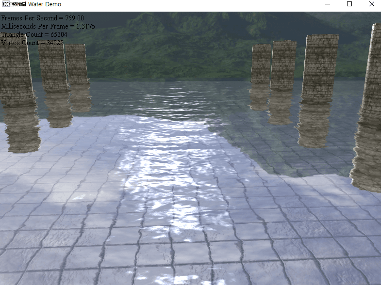381x285 pixels.
Task: Click the Honeycam app icon in title bar
Action: [x=14, y=4]
